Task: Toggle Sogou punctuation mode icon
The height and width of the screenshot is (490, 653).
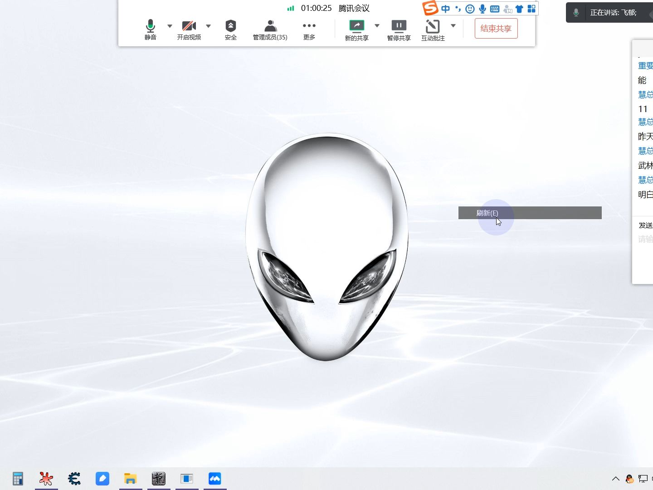Action: (458, 9)
